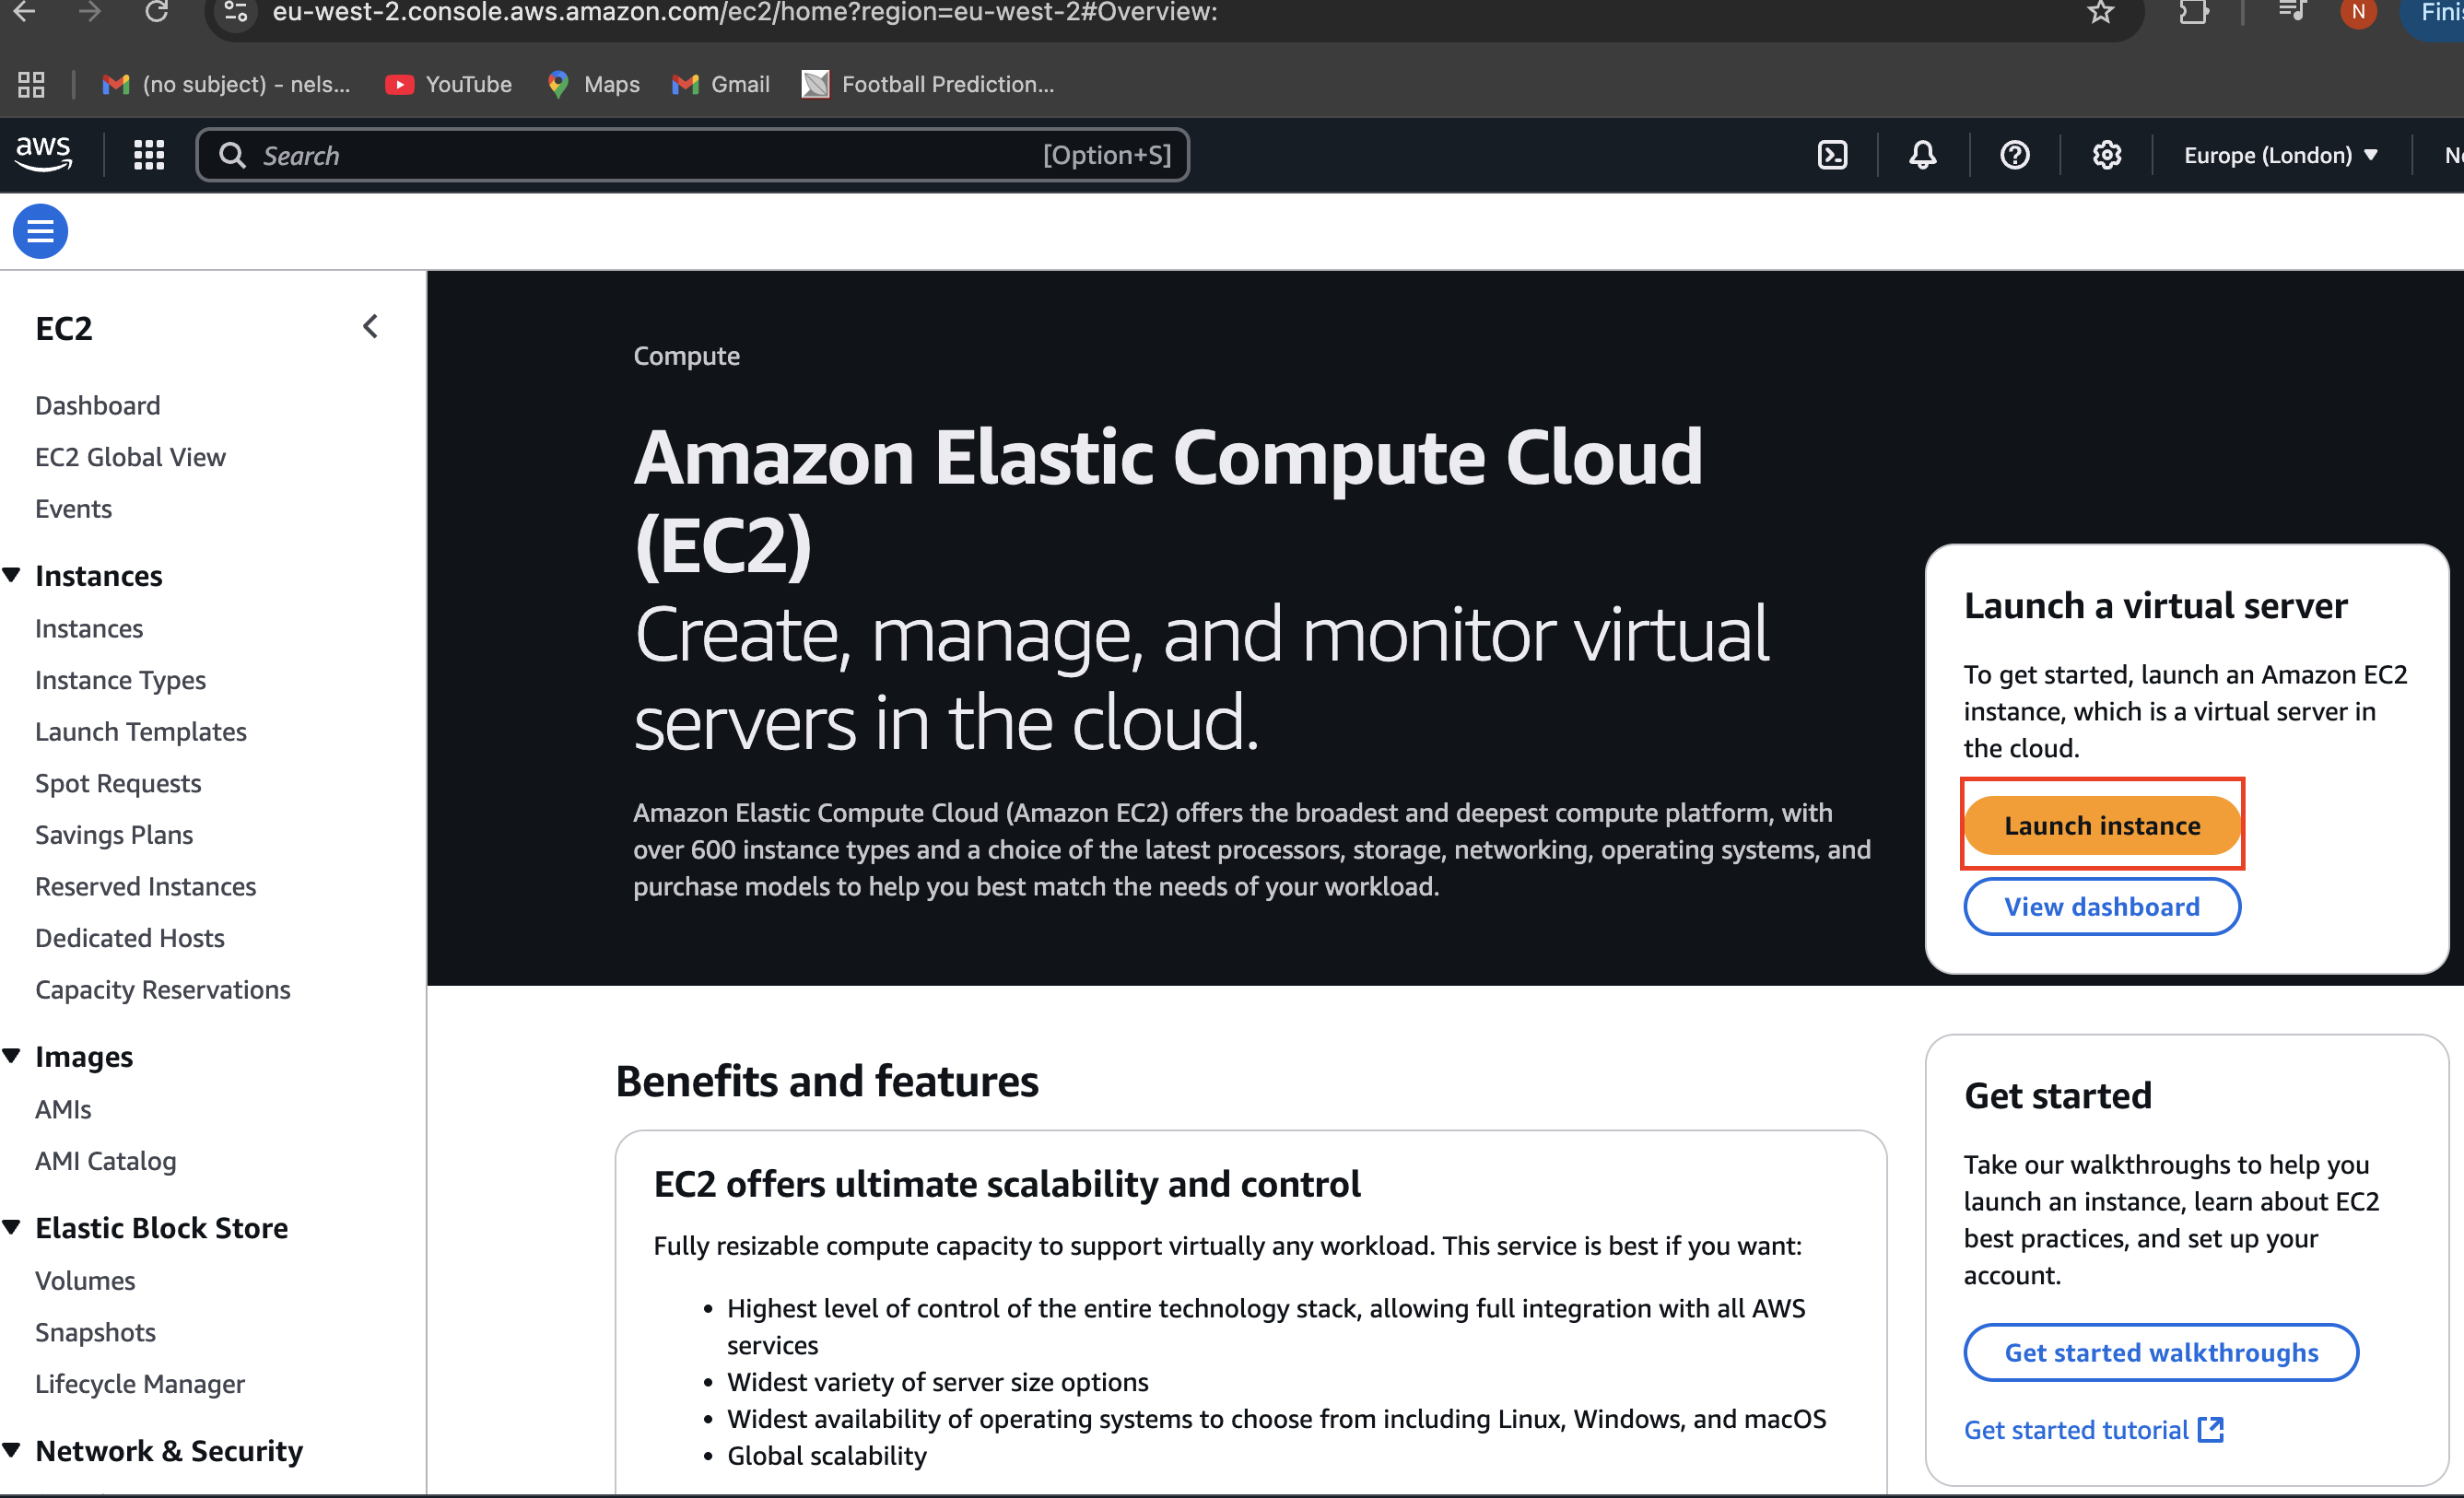Click the View dashboard button
Viewport: 2464px width, 1498px height.
(x=2102, y=907)
